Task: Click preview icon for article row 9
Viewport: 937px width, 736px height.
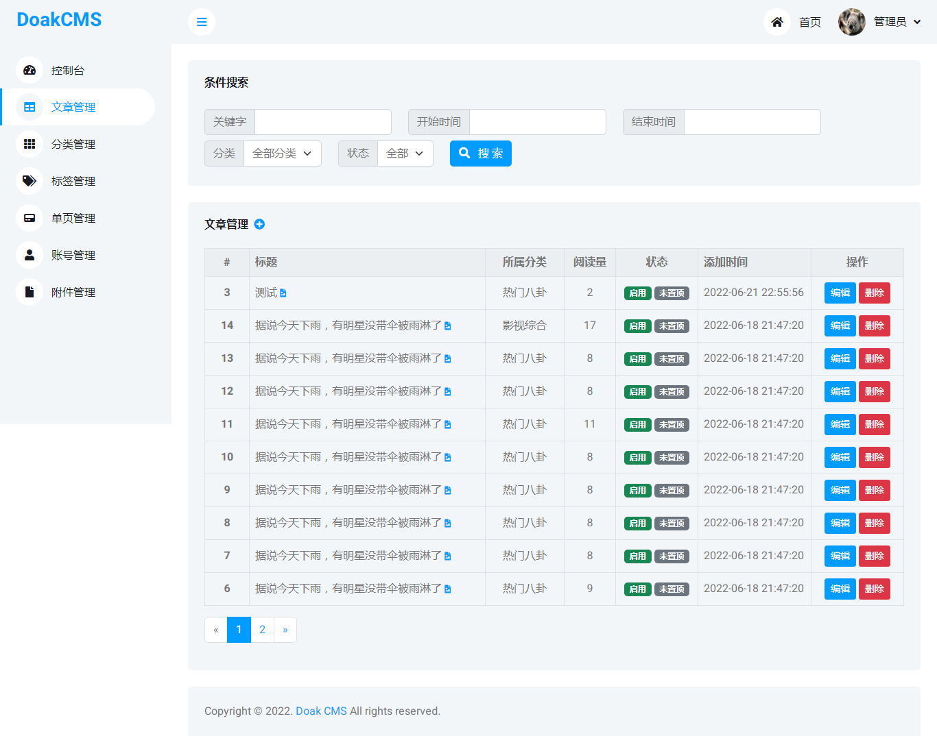Action: click(448, 491)
